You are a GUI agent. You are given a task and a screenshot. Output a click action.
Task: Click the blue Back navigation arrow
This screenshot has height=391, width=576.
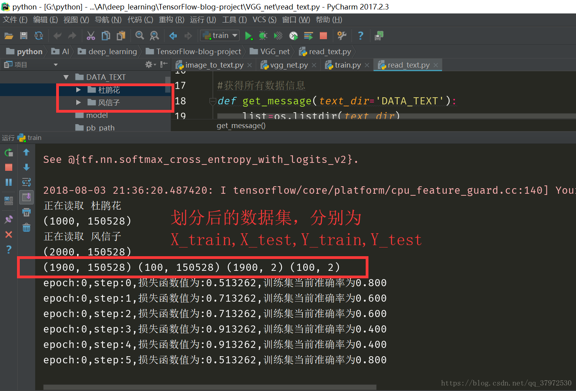tap(173, 36)
